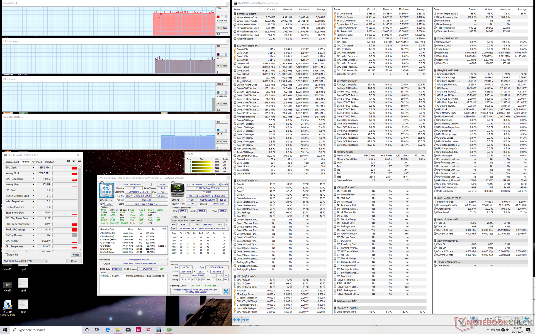Enable Log to file checkbox

pyautogui.click(x=6, y=255)
